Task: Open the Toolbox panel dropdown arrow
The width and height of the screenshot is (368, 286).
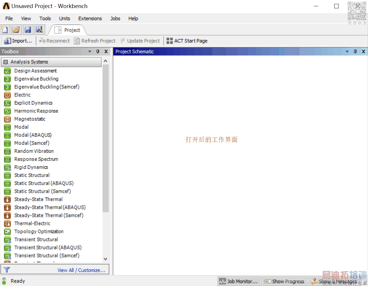Action: [x=90, y=51]
